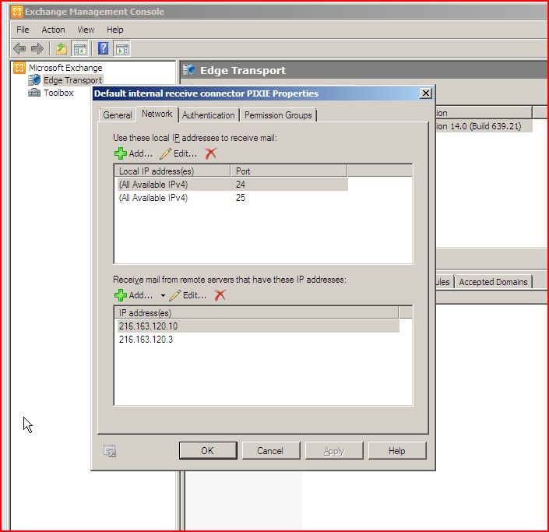Remove the selected local IP address with red X

click(210, 153)
